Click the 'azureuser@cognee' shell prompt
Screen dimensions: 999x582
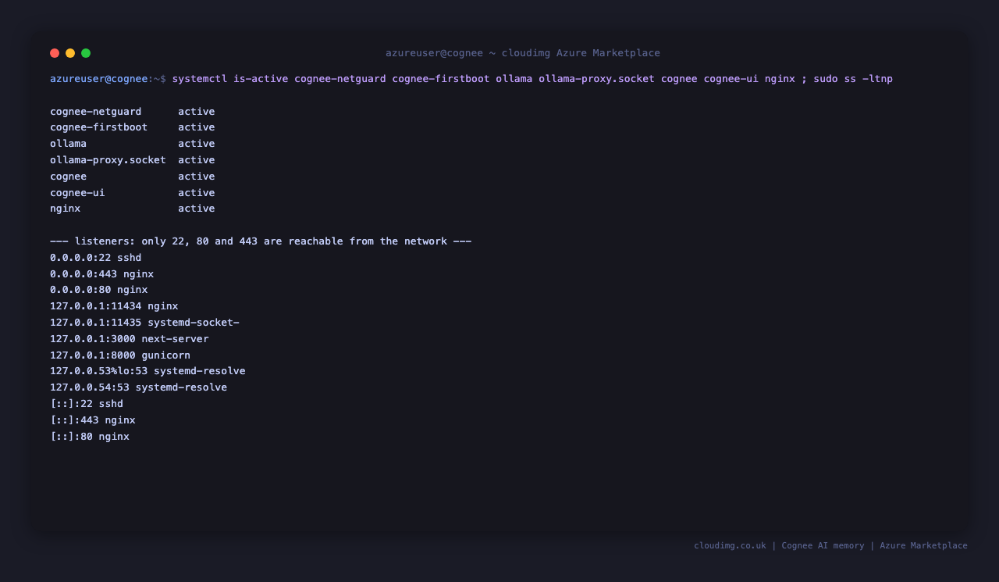[x=99, y=79]
